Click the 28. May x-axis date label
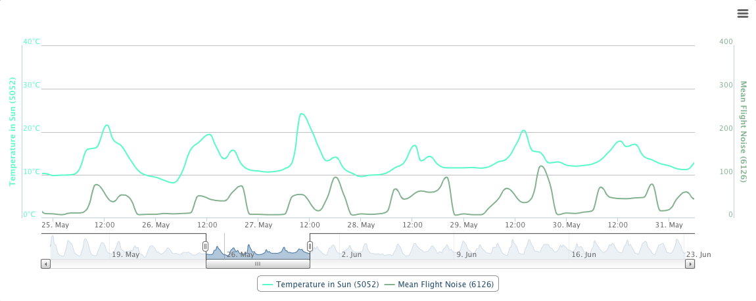The height and width of the screenshot is (301, 756). click(x=361, y=225)
